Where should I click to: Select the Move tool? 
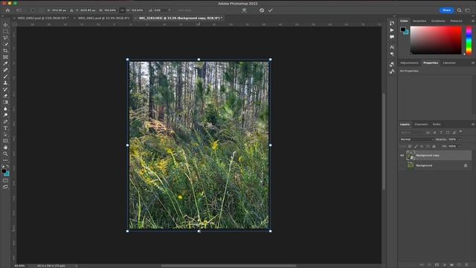[5, 25]
